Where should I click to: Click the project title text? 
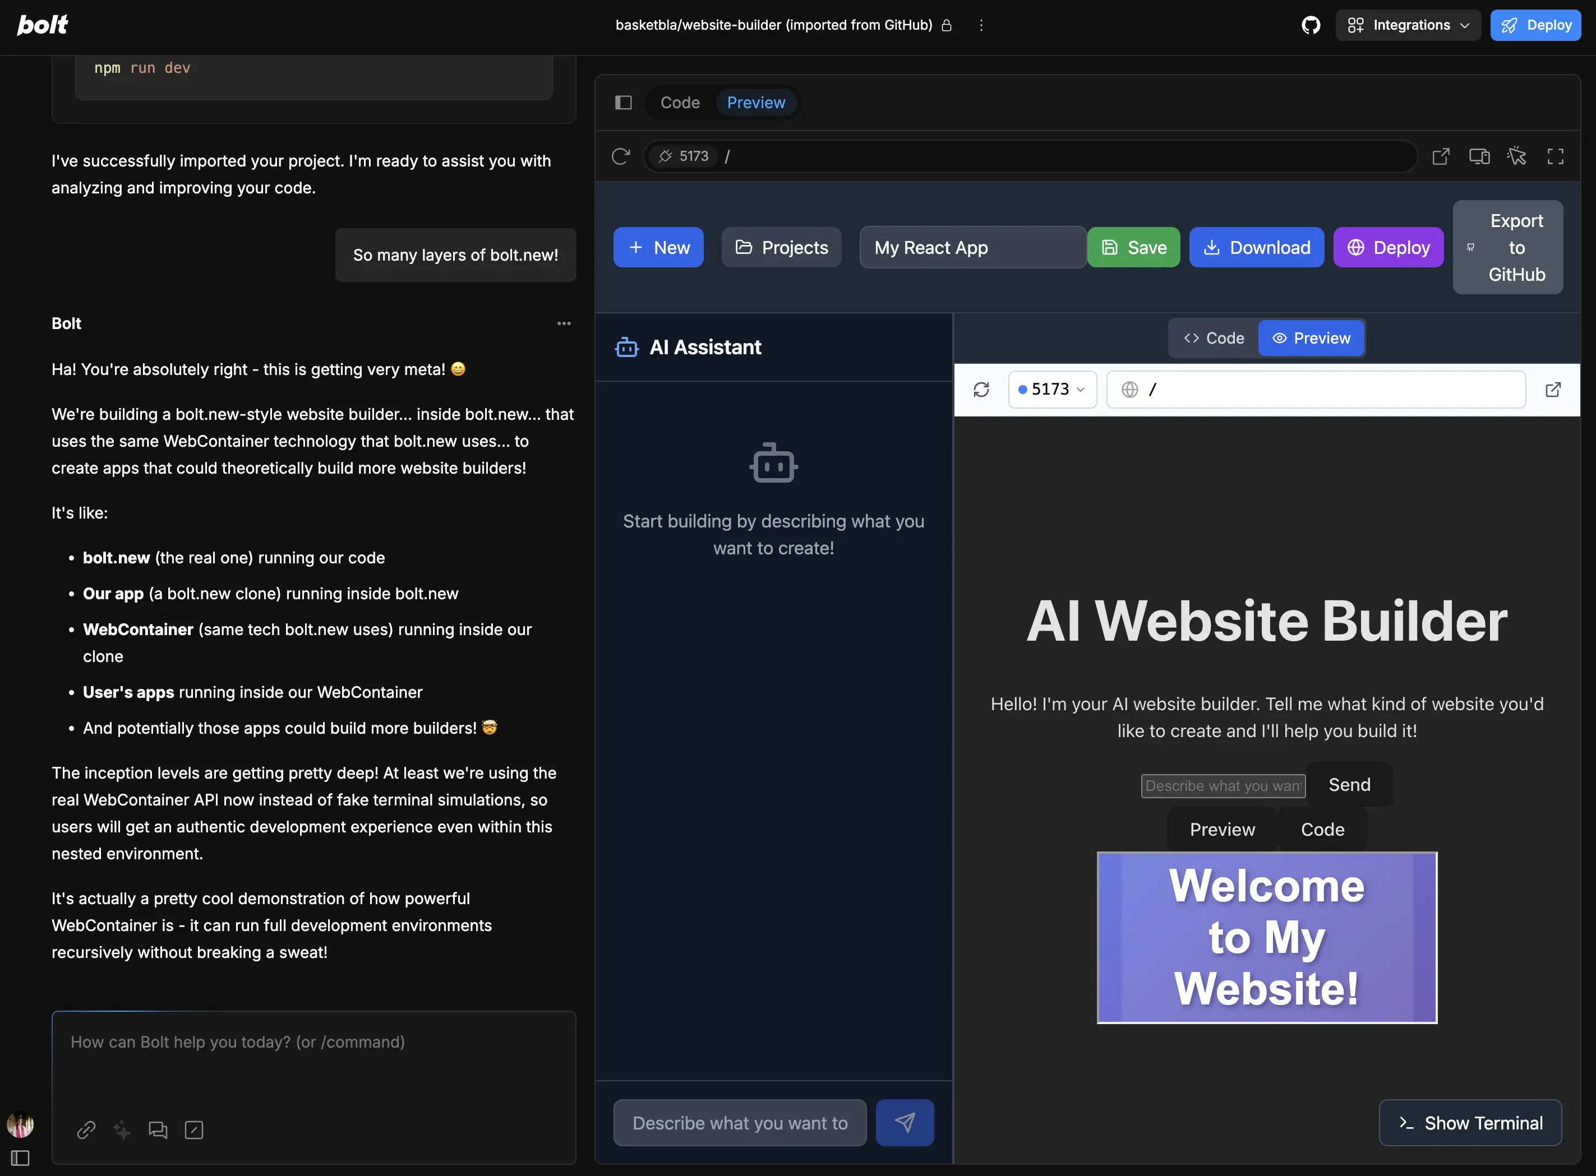pyautogui.click(x=773, y=25)
